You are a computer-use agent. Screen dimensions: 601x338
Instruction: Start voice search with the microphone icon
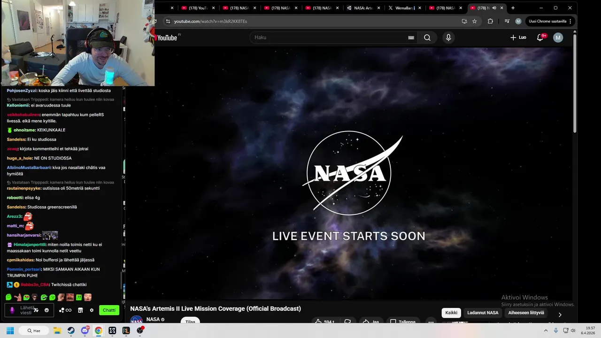coord(448,38)
